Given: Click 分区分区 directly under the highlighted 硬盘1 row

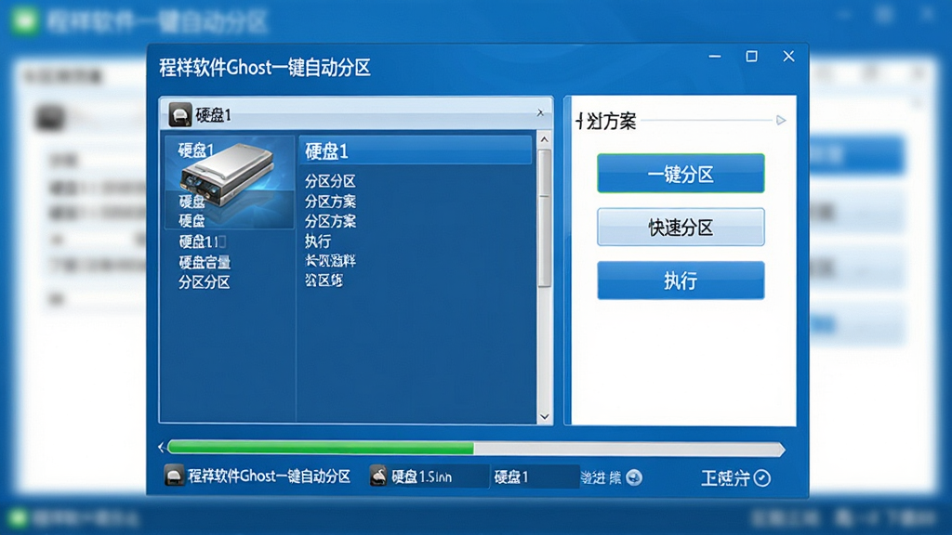Looking at the screenshot, I should (x=330, y=181).
